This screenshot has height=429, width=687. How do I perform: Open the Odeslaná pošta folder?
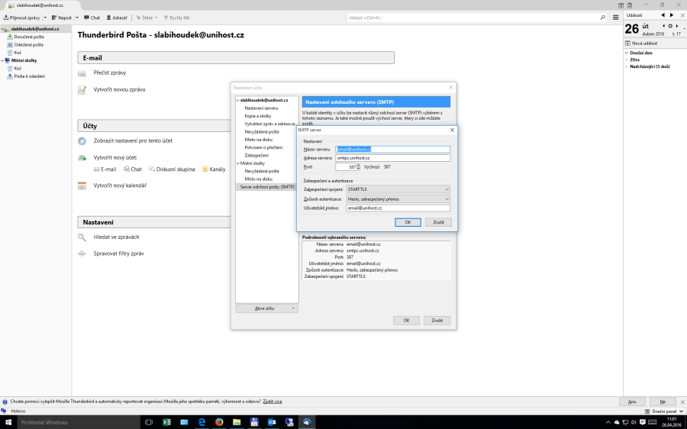pos(28,45)
